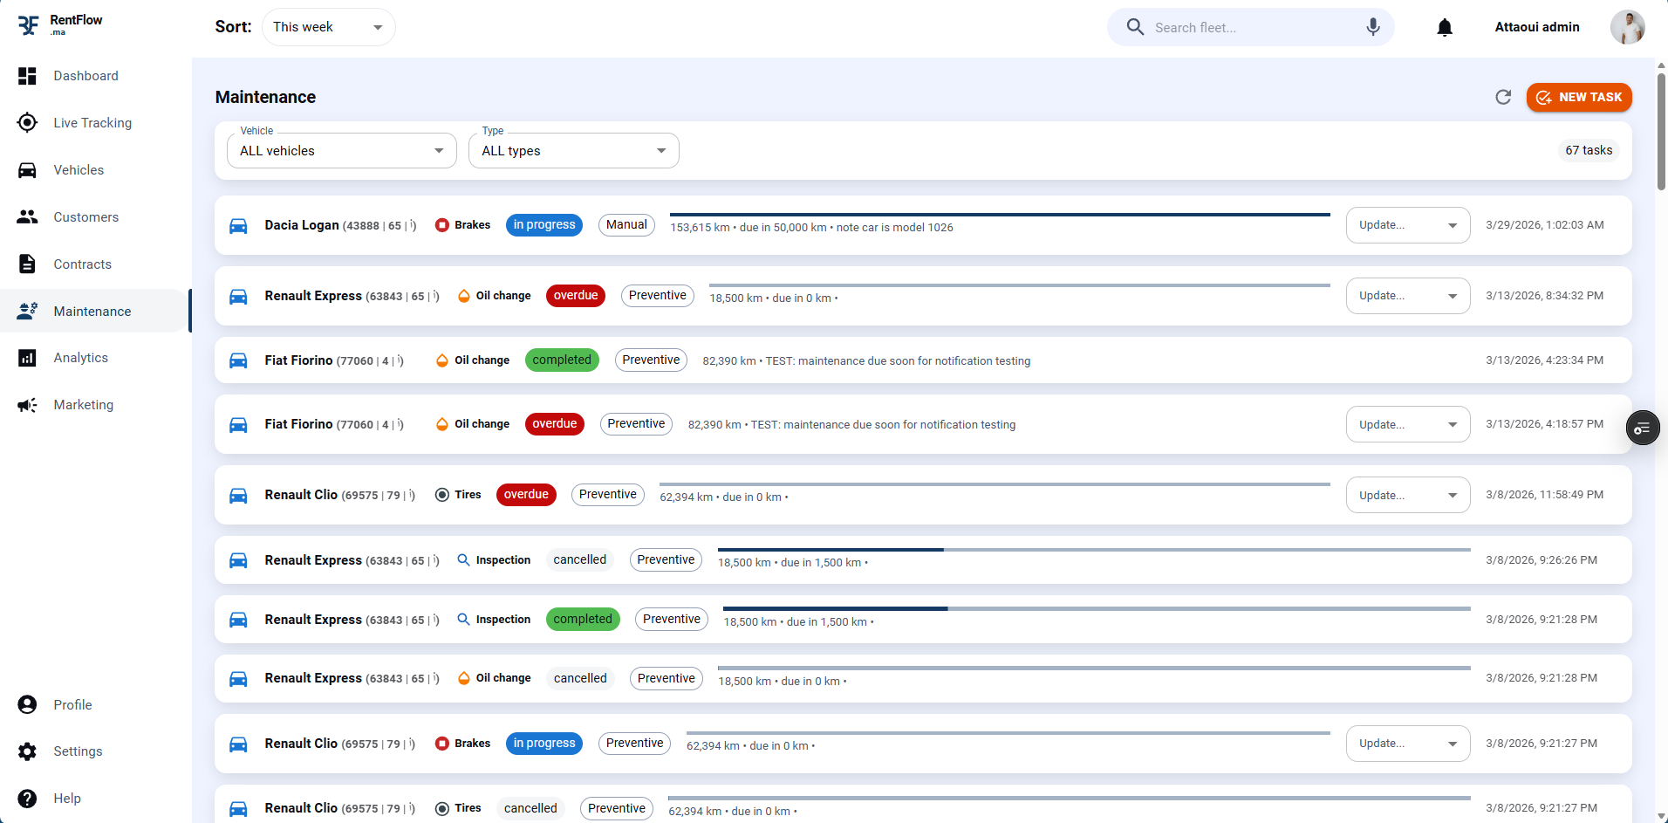Click Preventive tag on completed Inspection row
This screenshot has width=1668, height=823.
(x=672, y=620)
